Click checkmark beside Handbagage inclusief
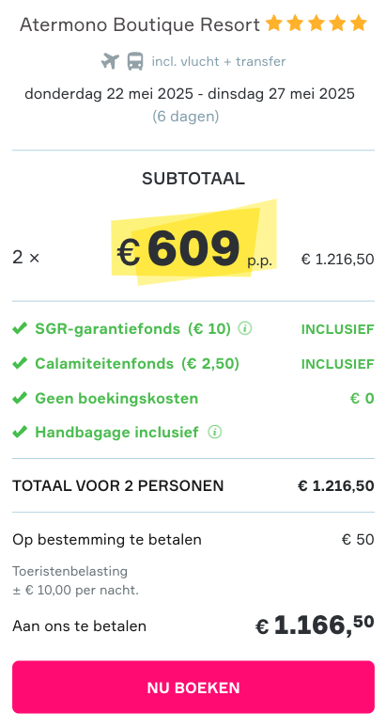Viewport: 386px width, 728px height. click(20, 433)
